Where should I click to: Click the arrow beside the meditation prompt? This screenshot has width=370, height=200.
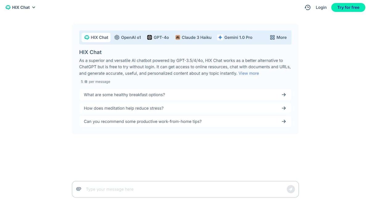[284, 108]
